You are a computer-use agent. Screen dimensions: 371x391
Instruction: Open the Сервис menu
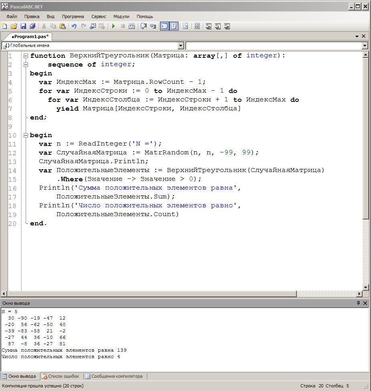(99, 16)
